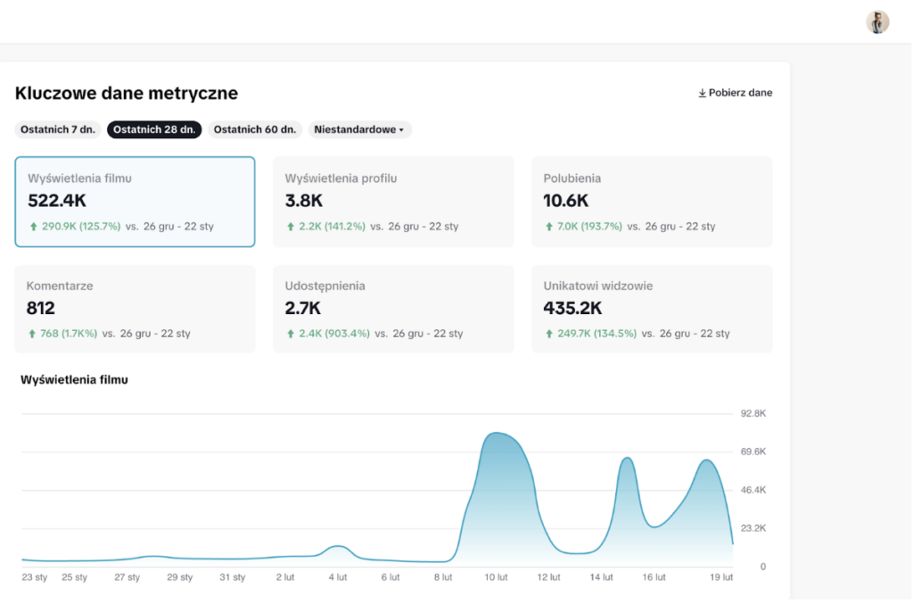Click green up arrow in Wyświetlenia filmu card
Viewport: 913px width, 613px height.
pos(33,227)
